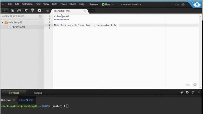Click the magic wand theme icon
203x114 pixels.
[177, 5]
